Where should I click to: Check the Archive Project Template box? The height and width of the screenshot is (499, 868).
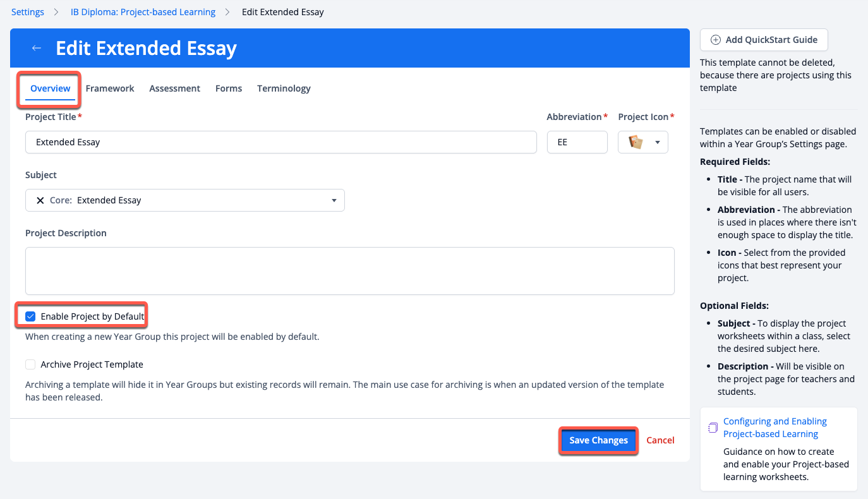(x=30, y=364)
